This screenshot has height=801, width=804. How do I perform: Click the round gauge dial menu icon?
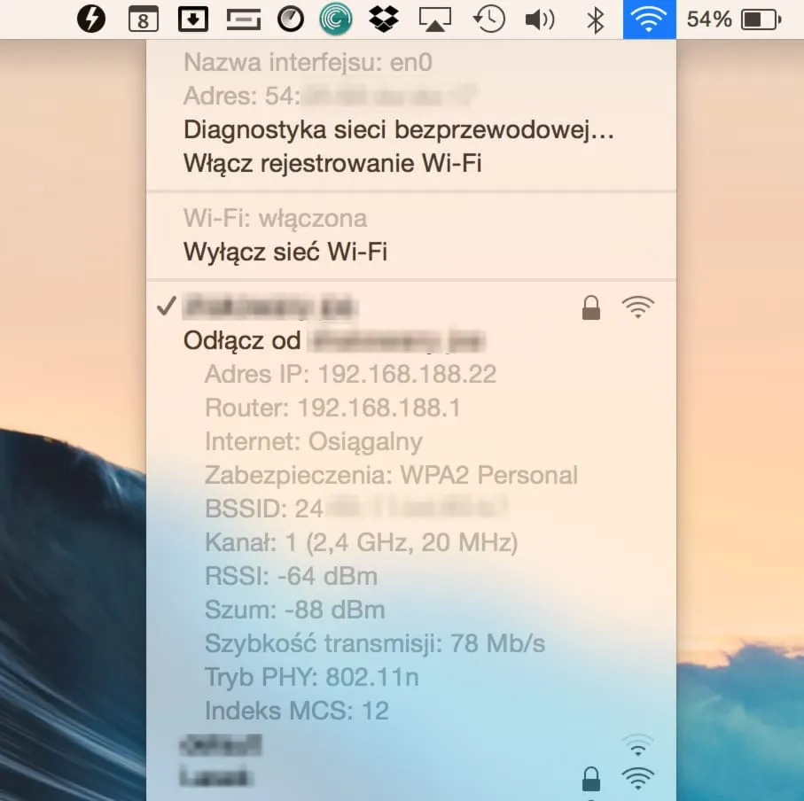pyautogui.click(x=290, y=20)
